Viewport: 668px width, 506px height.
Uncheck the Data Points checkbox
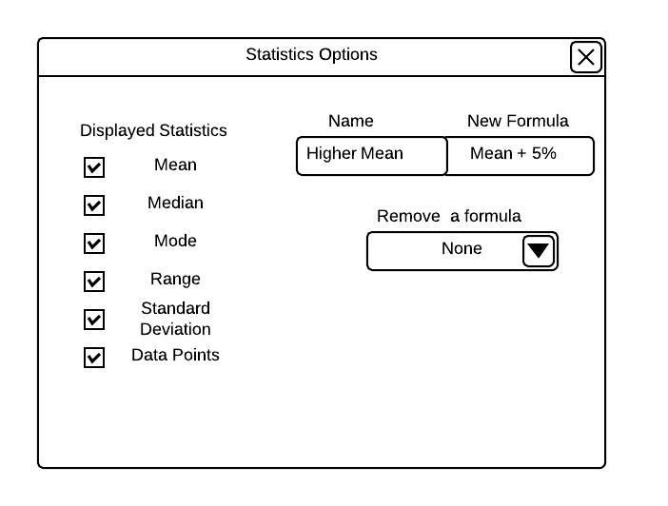tap(94, 358)
